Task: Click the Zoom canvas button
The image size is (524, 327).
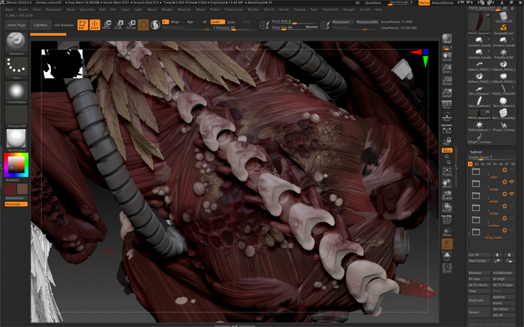Action: tap(447, 69)
